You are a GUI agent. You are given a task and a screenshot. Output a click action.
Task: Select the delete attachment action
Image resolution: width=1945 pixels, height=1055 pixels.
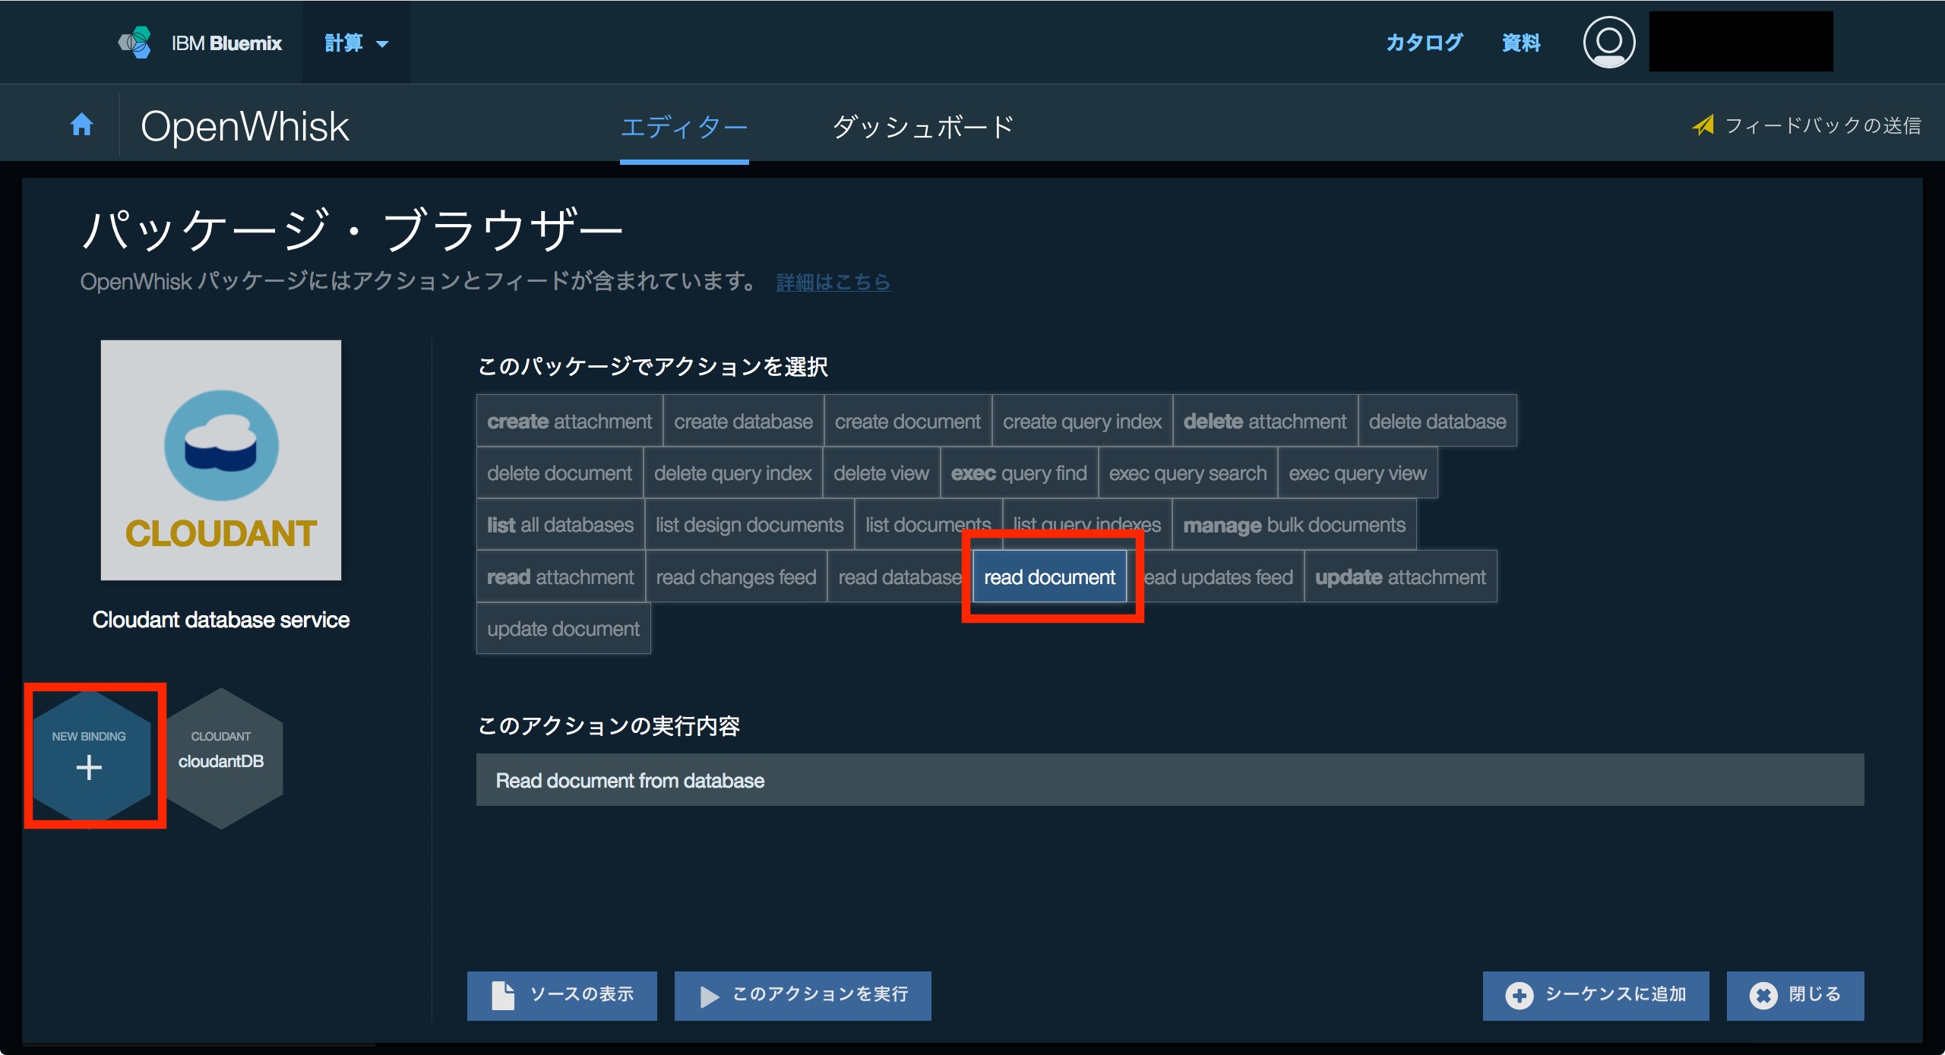click(x=1265, y=421)
